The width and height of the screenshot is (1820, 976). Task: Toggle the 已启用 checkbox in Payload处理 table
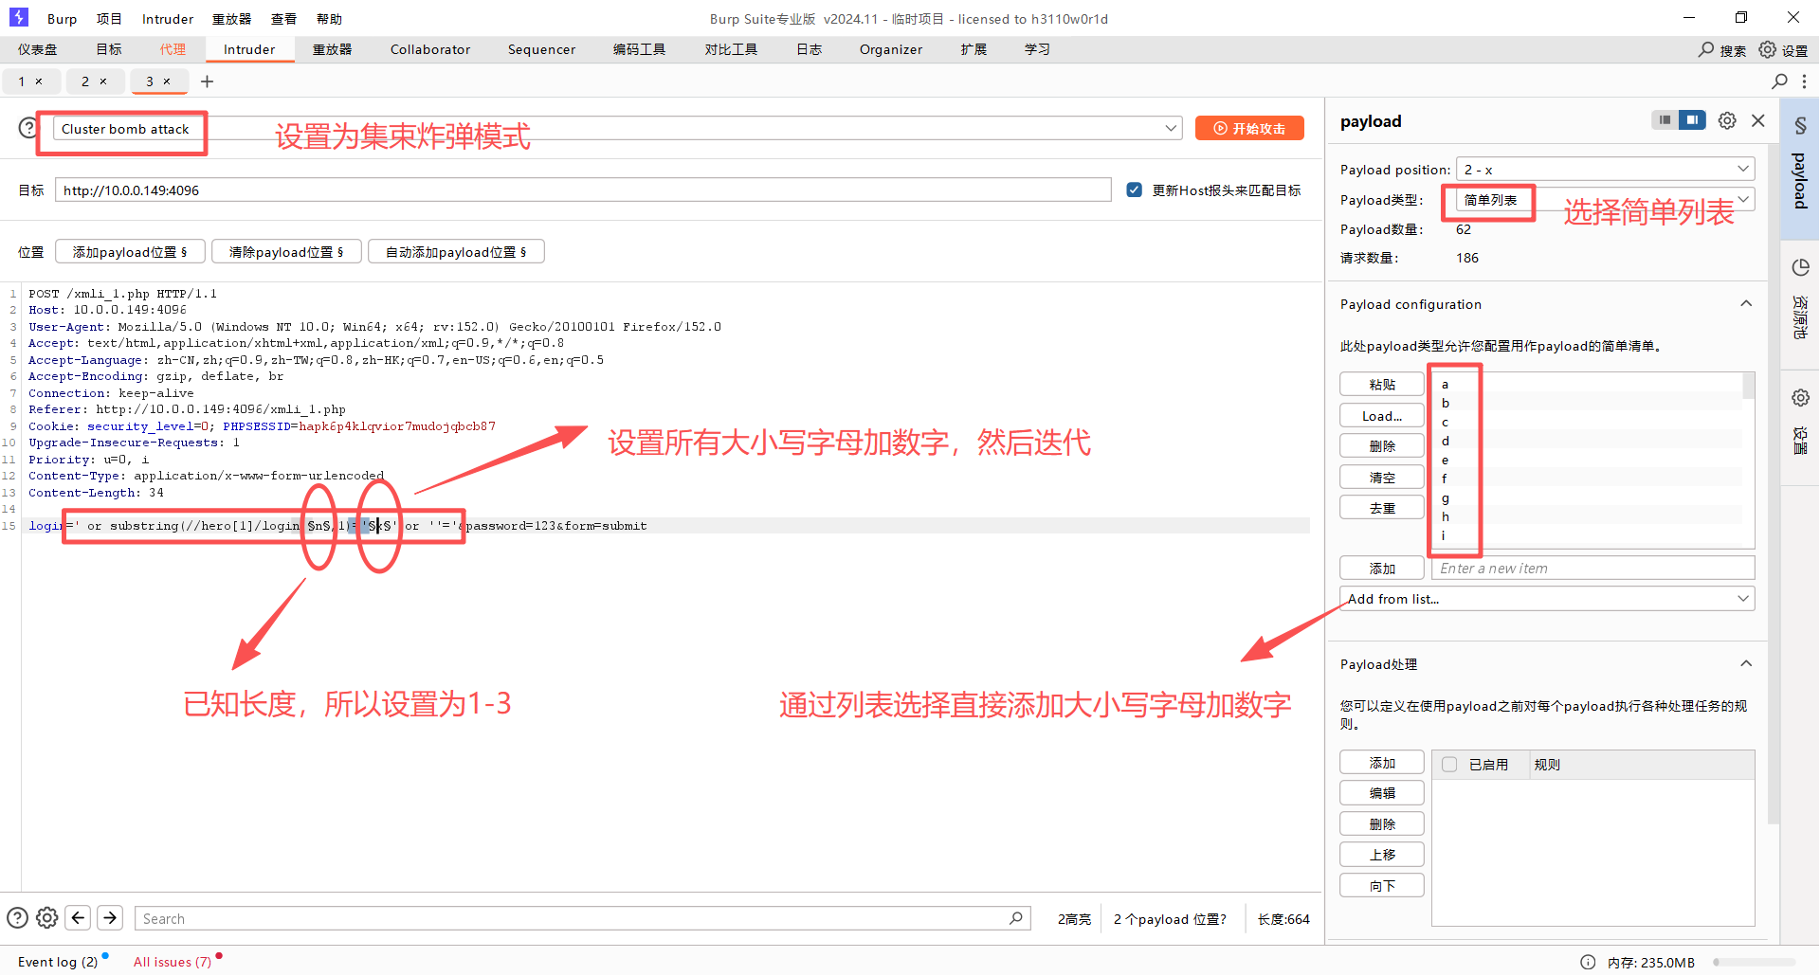(1449, 764)
